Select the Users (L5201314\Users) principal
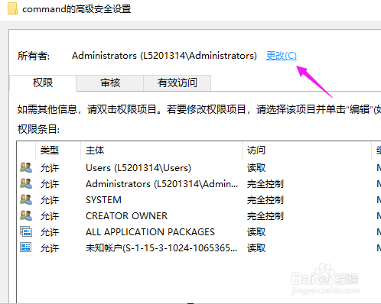The width and height of the screenshot is (381, 304). [x=138, y=168]
